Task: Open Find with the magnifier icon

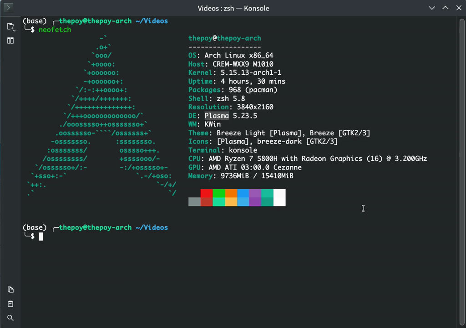Action: (10, 318)
